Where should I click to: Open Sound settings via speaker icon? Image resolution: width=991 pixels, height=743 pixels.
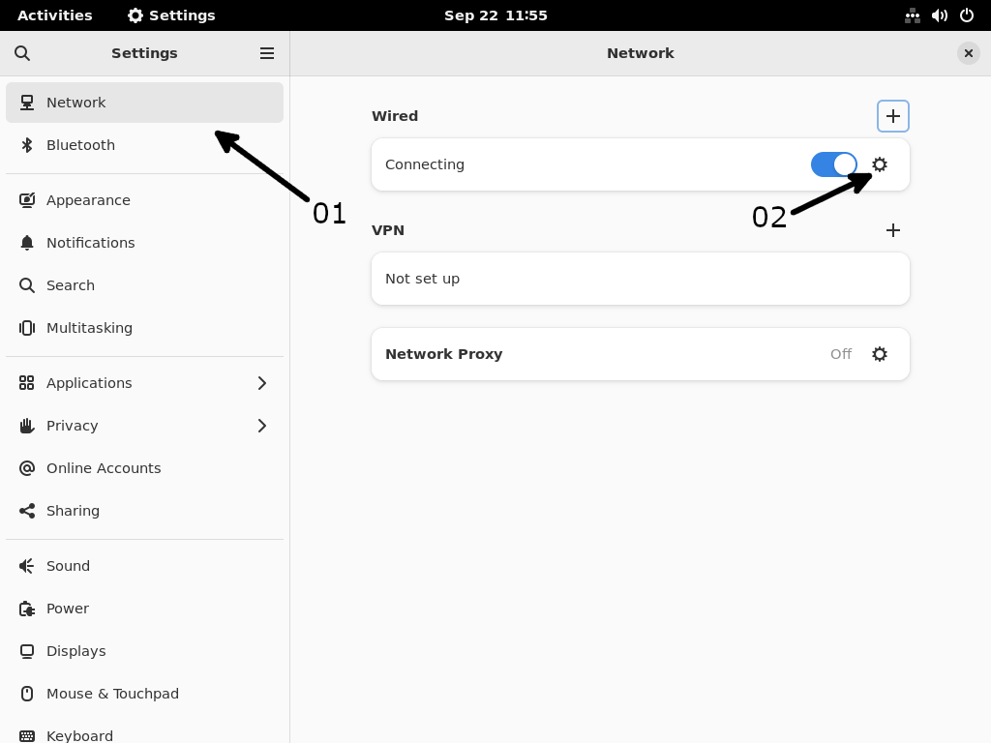pyautogui.click(x=27, y=565)
